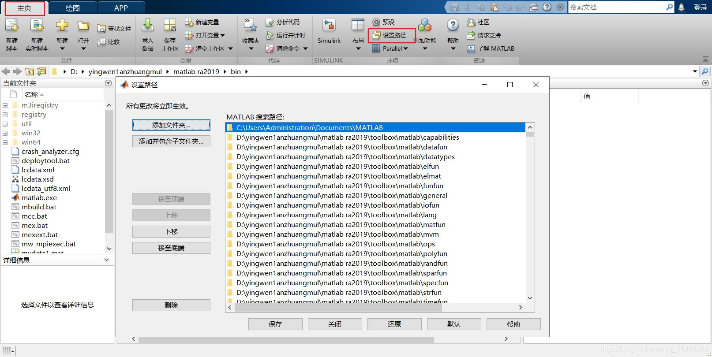Viewport: 712px width, 357px height.
Task: Open Community (社区)
Action: point(478,22)
